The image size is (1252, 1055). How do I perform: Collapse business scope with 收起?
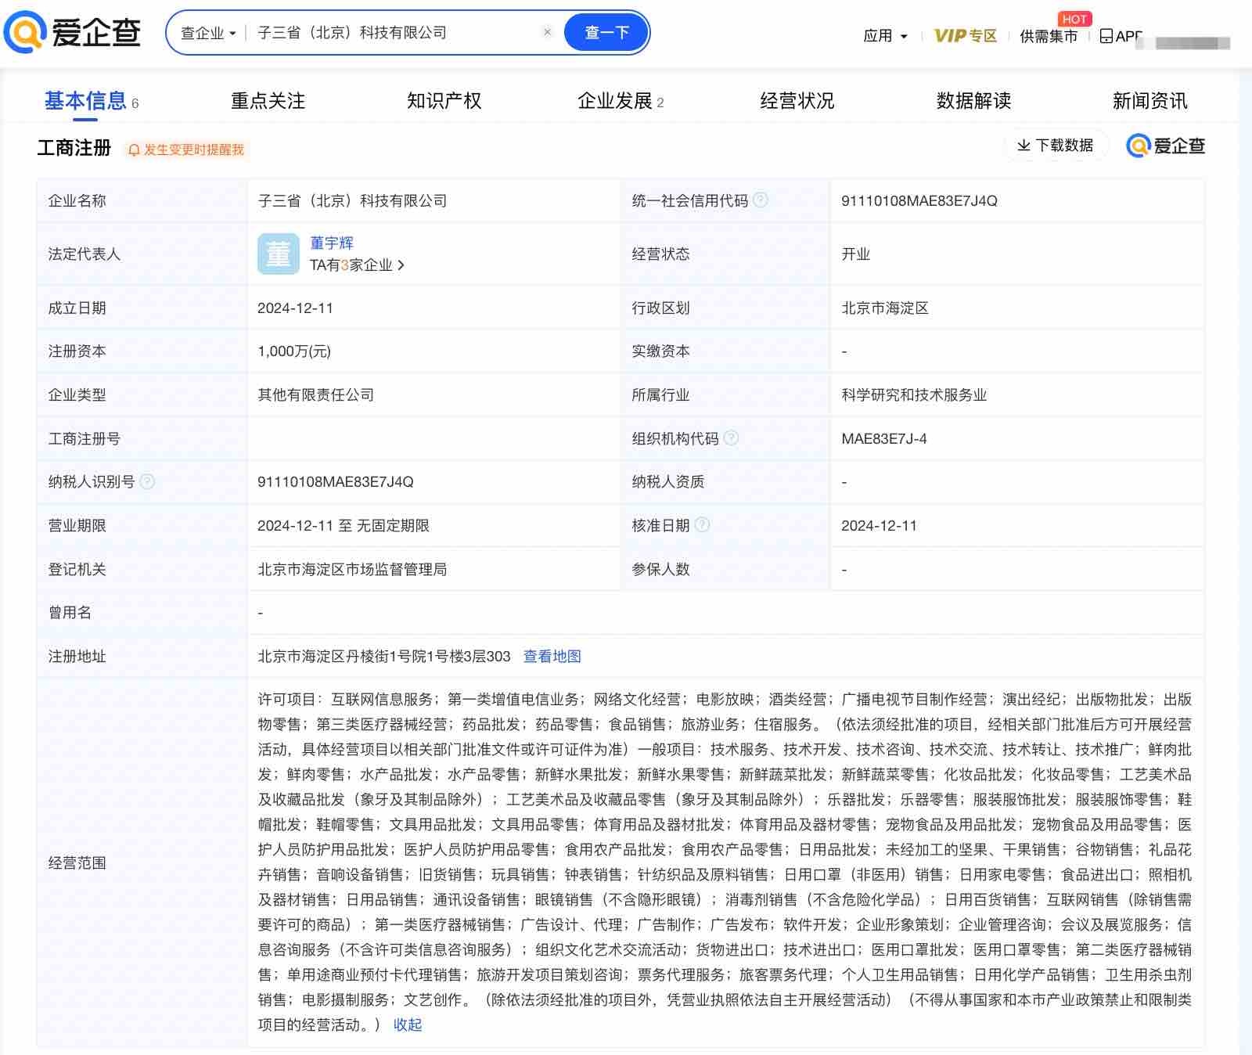[x=407, y=1024]
